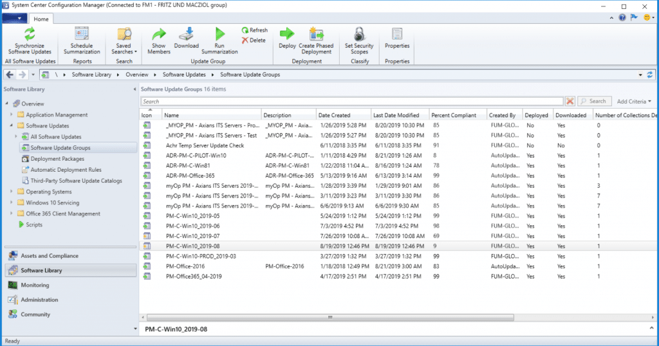Click the Set Security Scopes padlock icon
The width and height of the screenshot is (659, 346).
359,34
